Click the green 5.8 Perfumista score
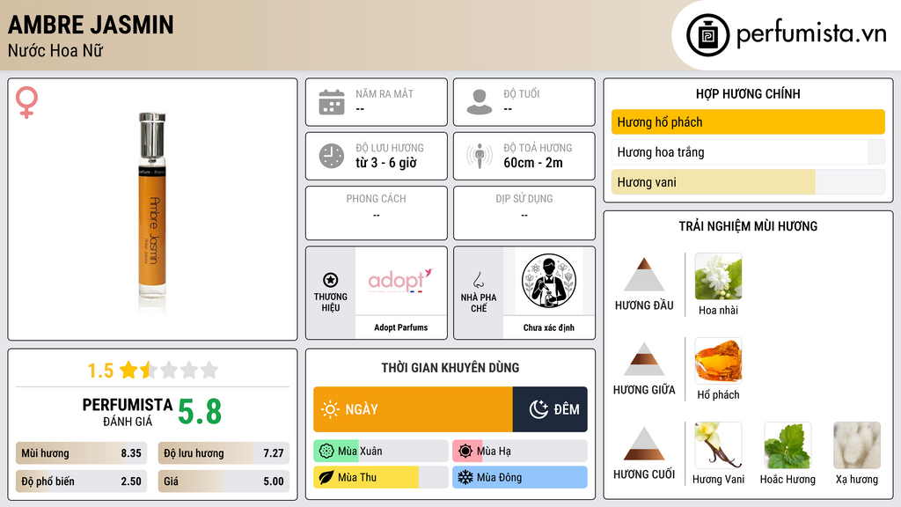 point(200,412)
